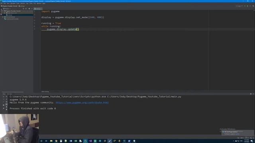Open the run configuration dropdown
Image resolution: width=255 pixels, height=143 pixels.
239,6
